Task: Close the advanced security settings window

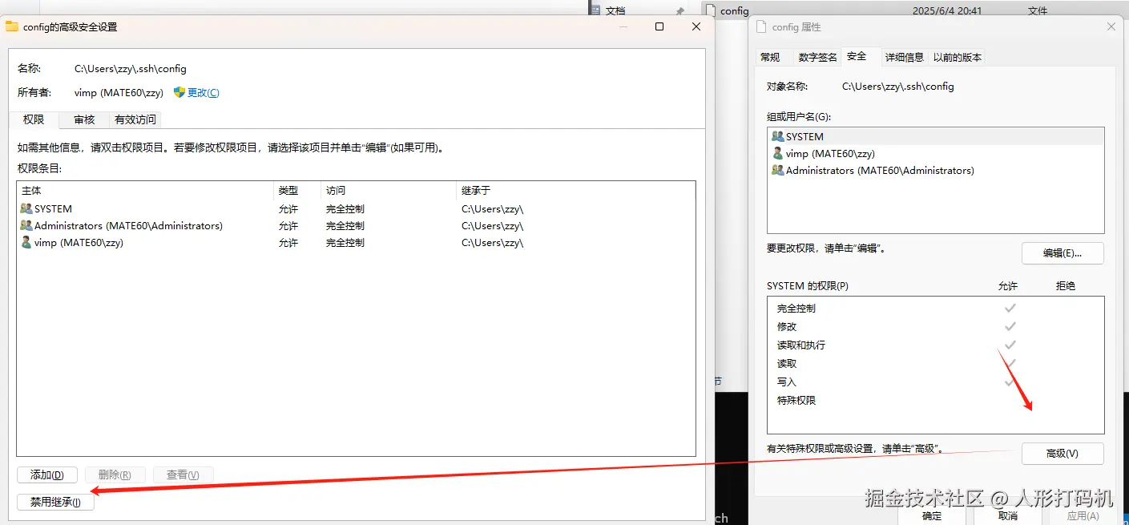Action: tap(696, 26)
